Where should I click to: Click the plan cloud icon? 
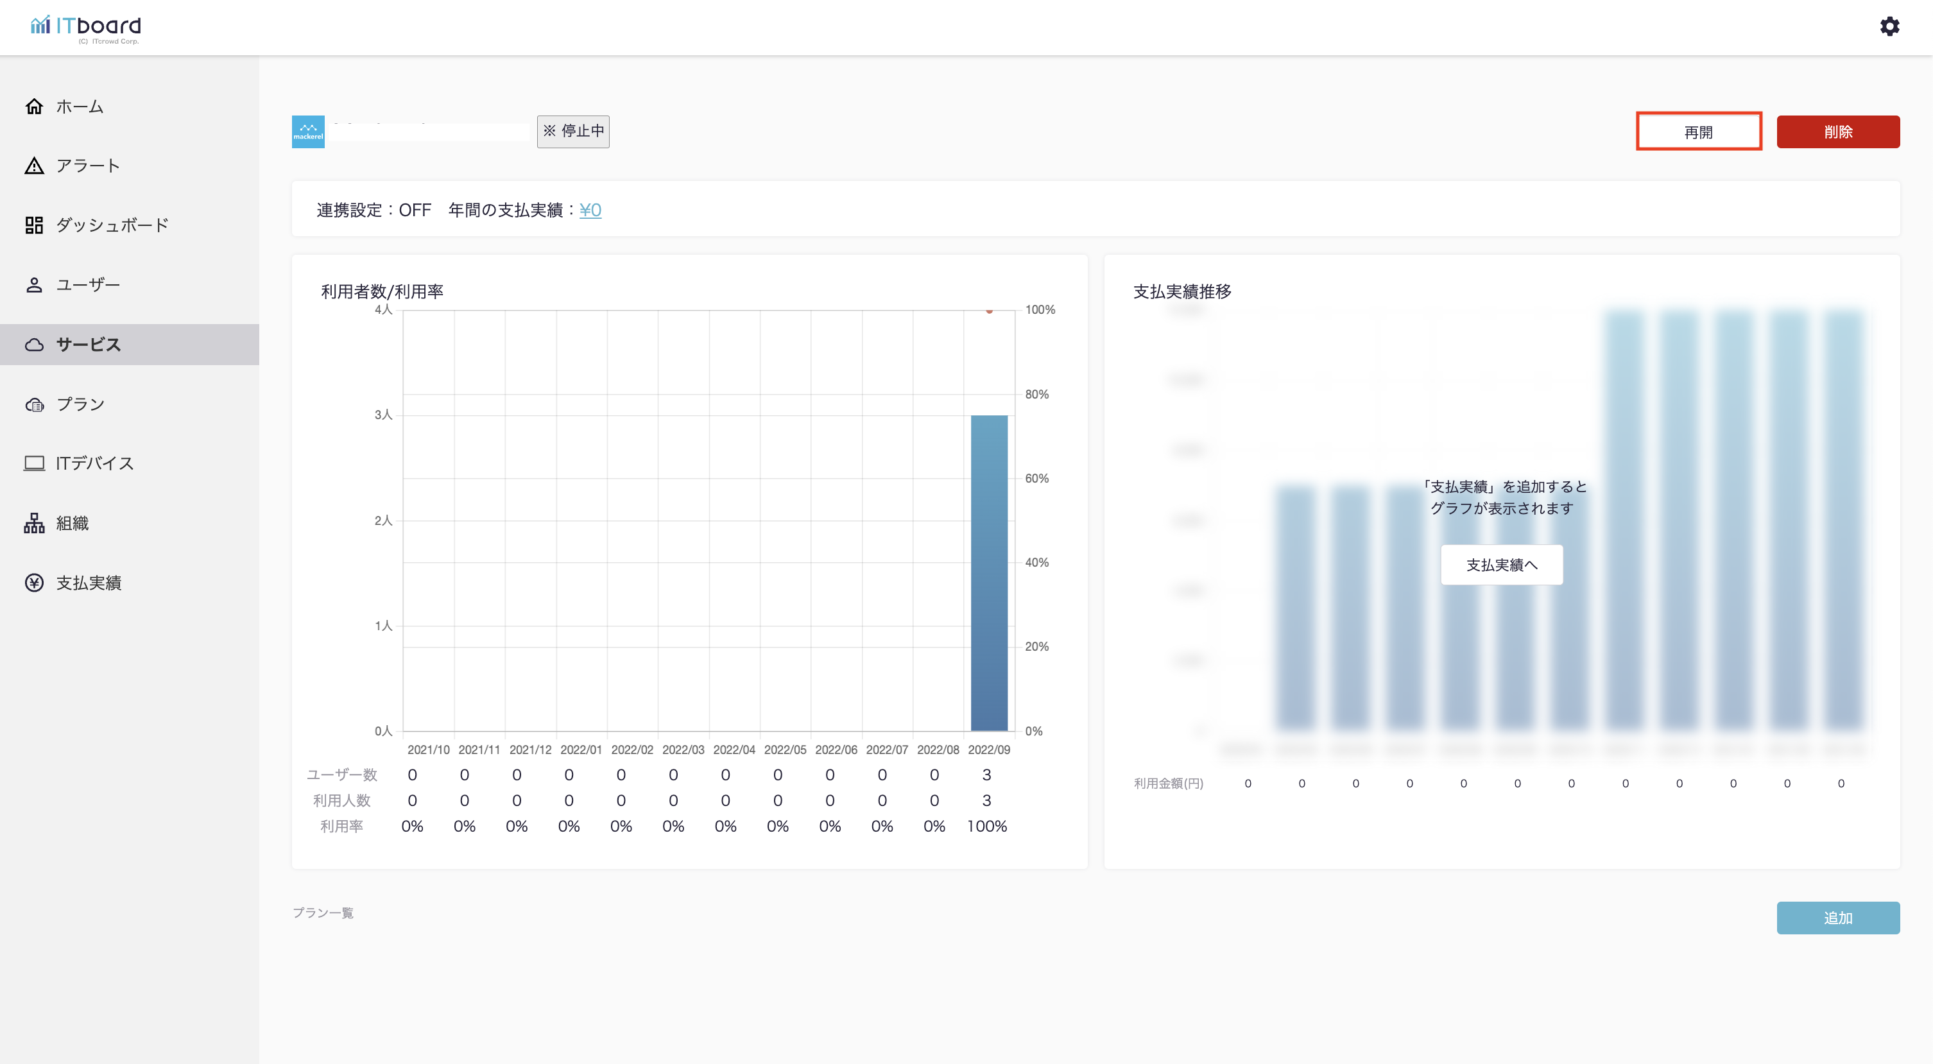tap(34, 404)
